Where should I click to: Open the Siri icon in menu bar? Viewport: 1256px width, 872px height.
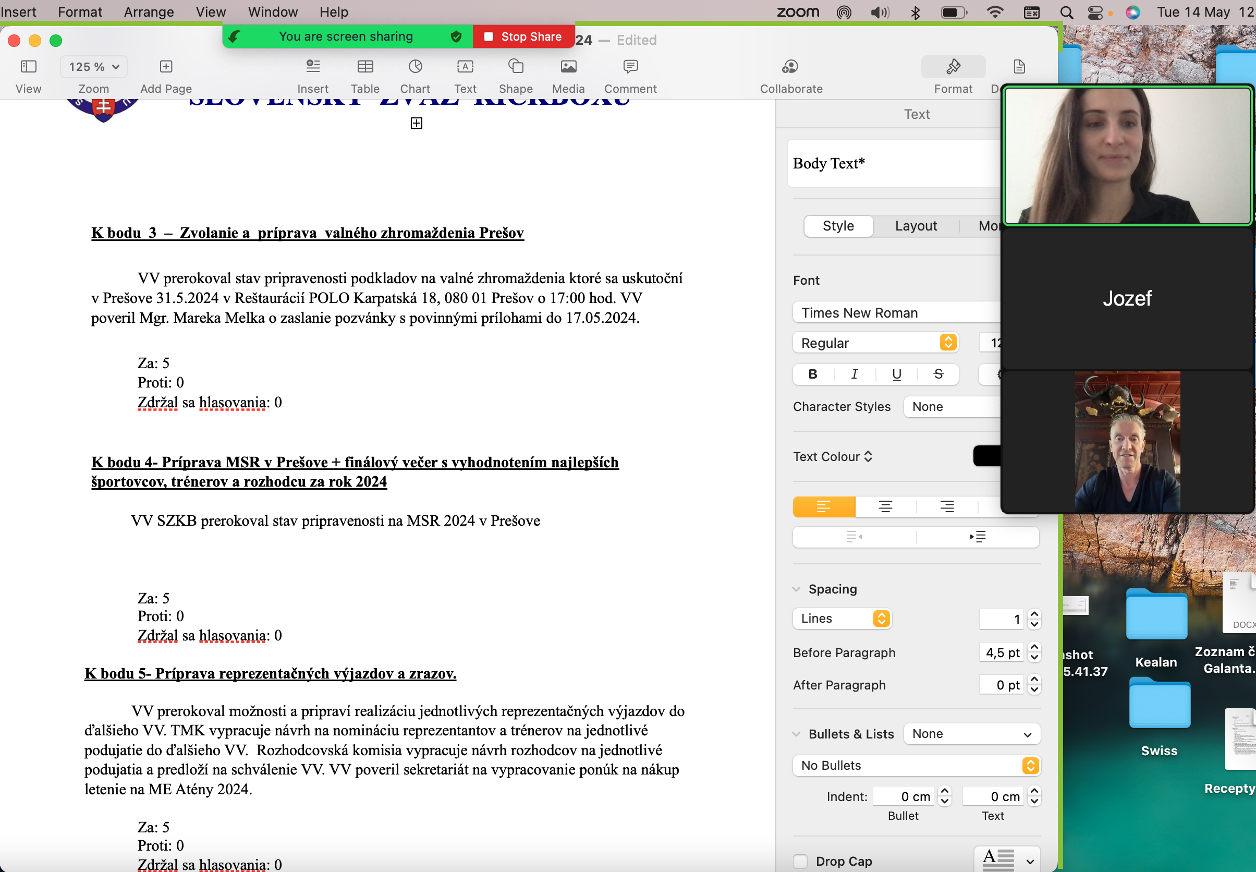coord(1133,12)
